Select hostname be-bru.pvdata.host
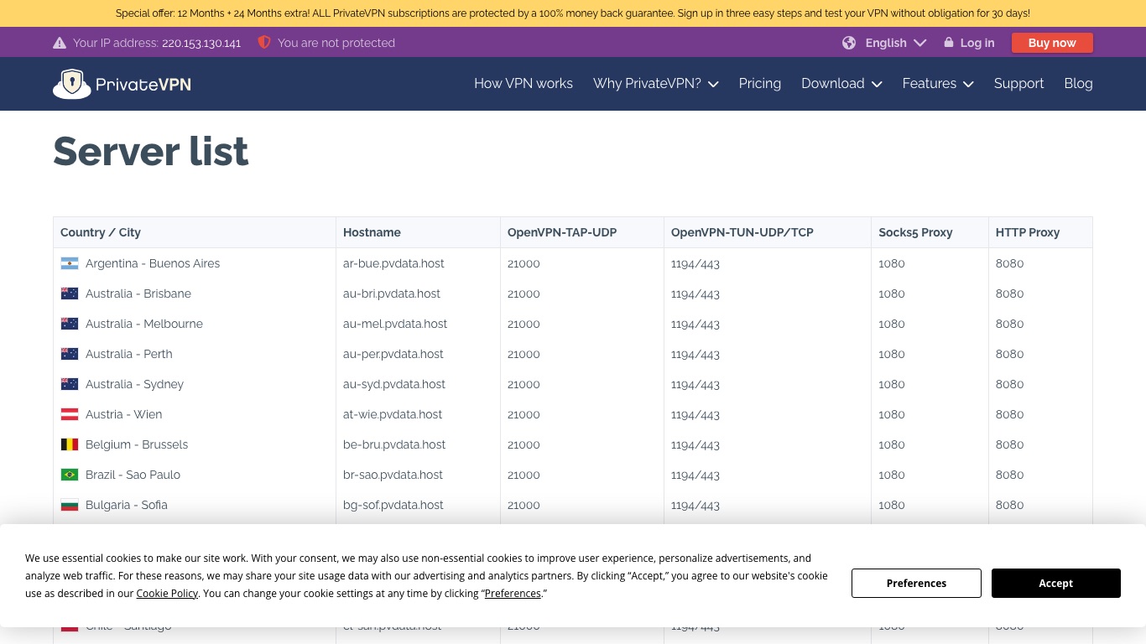1146x644 pixels. [394, 444]
